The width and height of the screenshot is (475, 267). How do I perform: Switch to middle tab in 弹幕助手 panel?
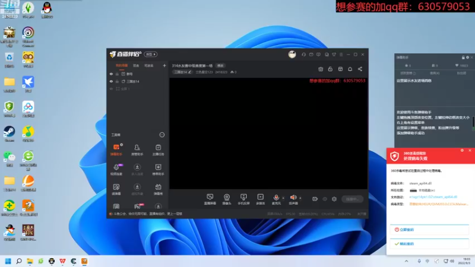[435, 73]
